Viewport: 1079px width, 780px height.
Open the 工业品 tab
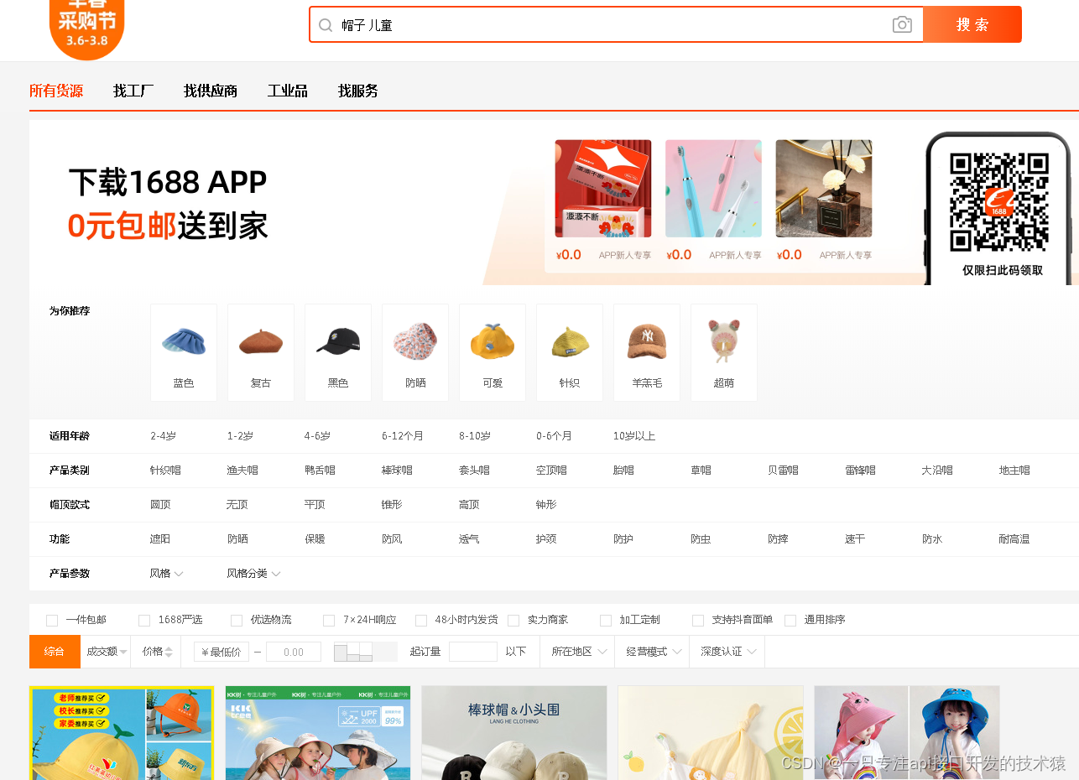(x=287, y=91)
